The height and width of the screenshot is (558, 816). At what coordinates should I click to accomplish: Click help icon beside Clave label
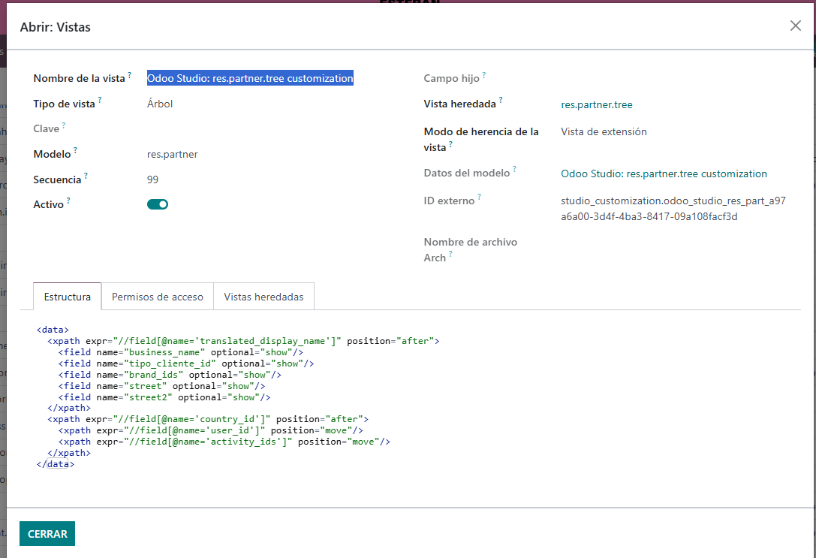coord(64,125)
